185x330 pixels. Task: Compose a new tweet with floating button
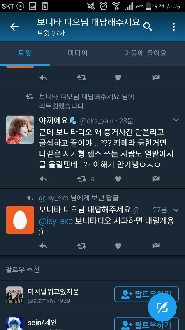tap(162, 308)
